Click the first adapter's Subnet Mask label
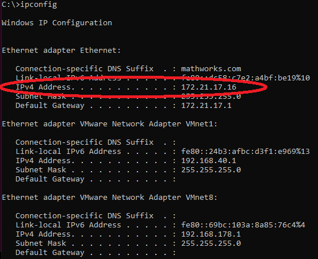Image resolution: width=318 pixels, height=259 pixels. click(x=41, y=96)
